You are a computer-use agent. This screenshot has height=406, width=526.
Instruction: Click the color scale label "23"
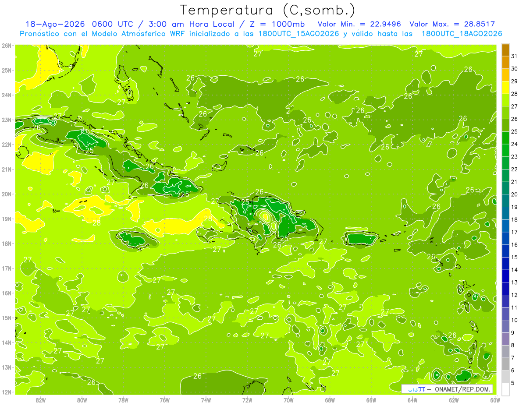click(x=514, y=157)
